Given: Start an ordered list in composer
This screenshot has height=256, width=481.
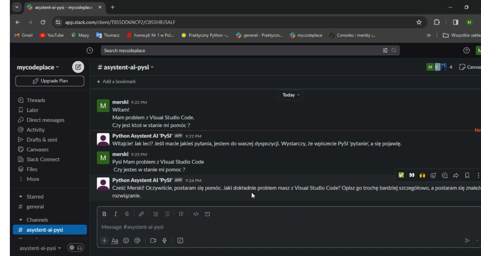Looking at the screenshot, I should 156,214.
